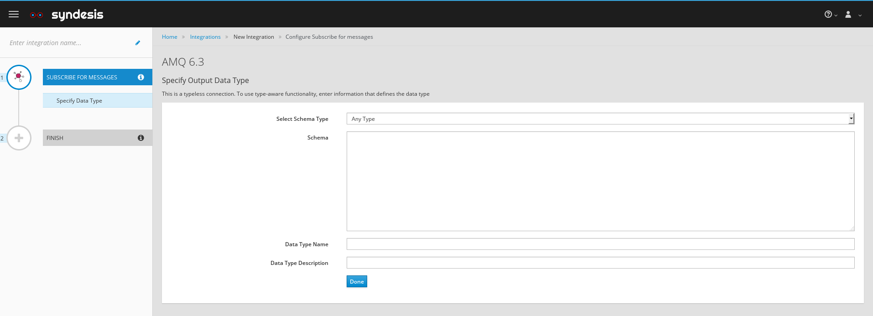Open the user account menu
The height and width of the screenshot is (316, 873).
coord(848,14)
